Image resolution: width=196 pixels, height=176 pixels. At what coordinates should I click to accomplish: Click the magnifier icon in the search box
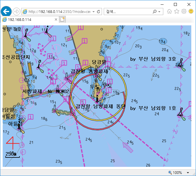pyautogui.click(x=155, y=12)
